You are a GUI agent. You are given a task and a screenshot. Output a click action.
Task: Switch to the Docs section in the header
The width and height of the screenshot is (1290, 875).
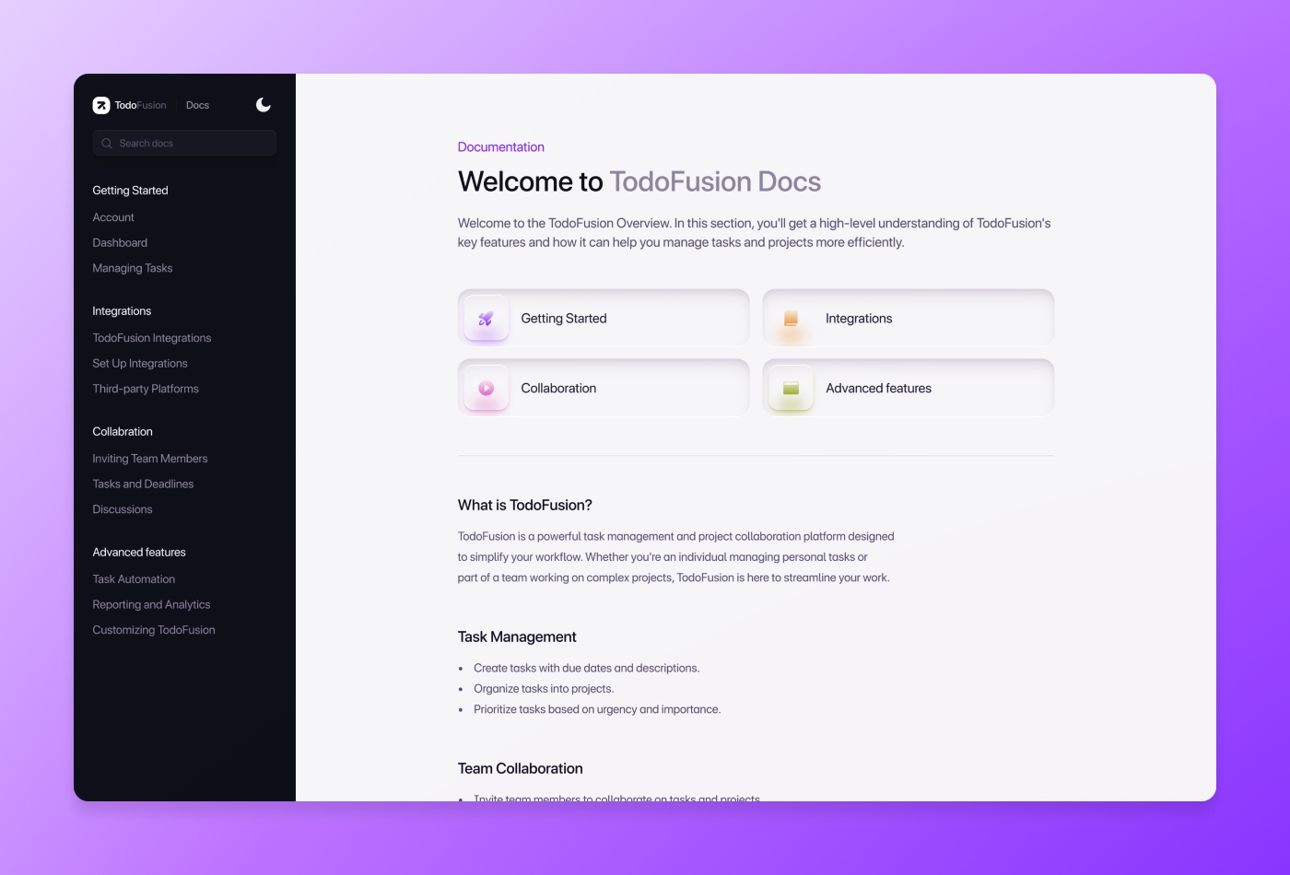(197, 105)
